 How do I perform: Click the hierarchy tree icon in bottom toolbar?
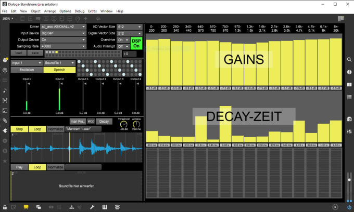click(x=71, y=207)
